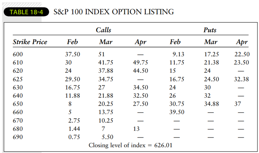Image resolution: width=259 pixels, height=153 pixels.
Task: Click the 49.75 Apr call value
Action: click(x=140, y=63)
